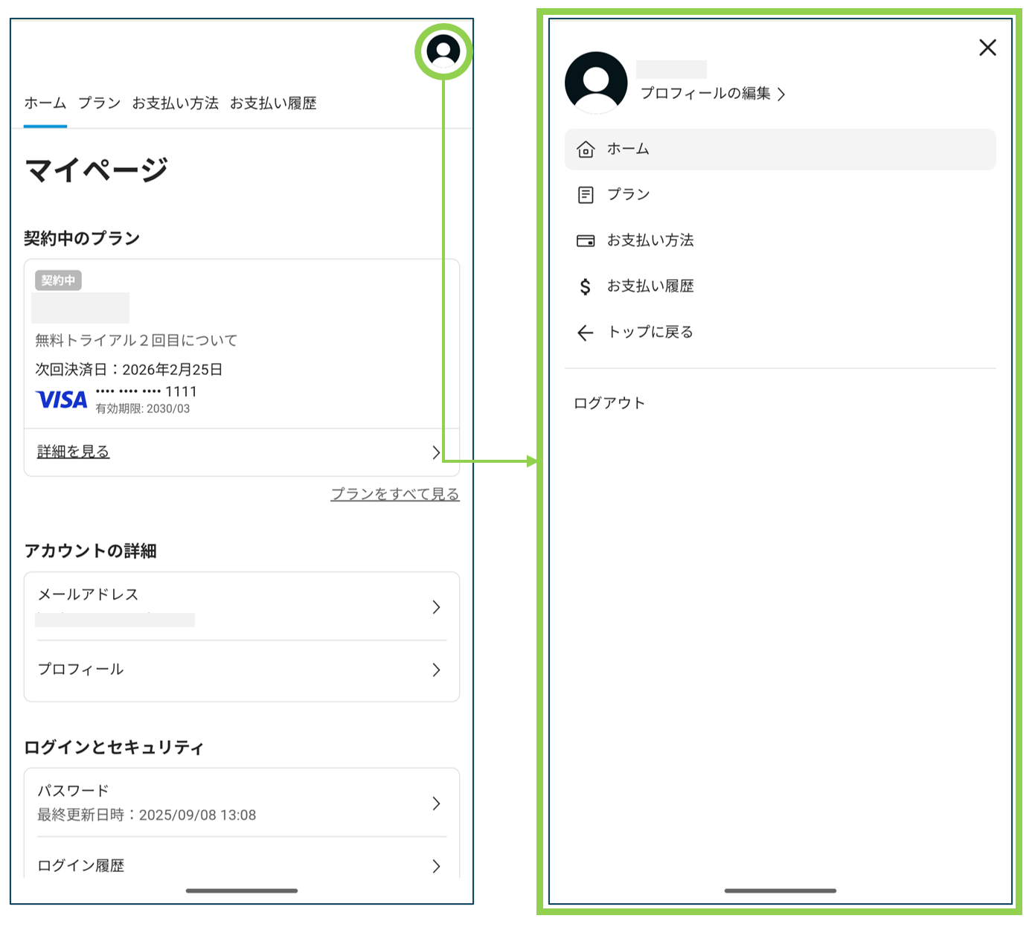The width and height of the screenshot is (1032, 930).
Task: Click the home icon in side menu
Action: [586, 150]
